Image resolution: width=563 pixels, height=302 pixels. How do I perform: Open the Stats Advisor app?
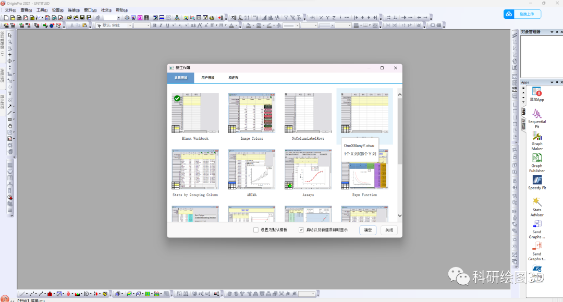click(x=537, y=207)
